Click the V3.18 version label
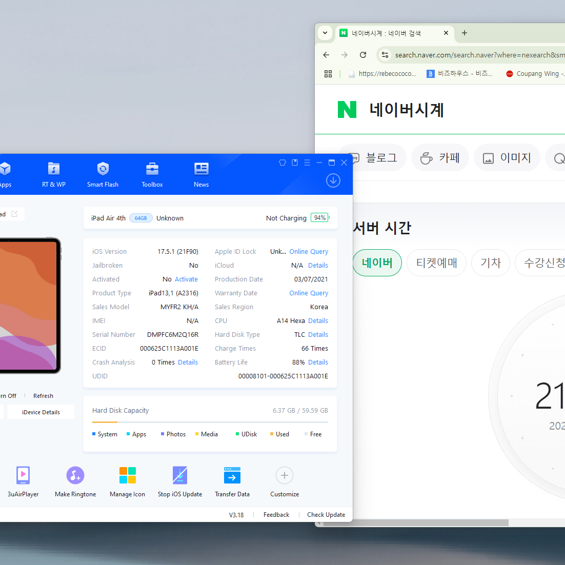565x565 pixels. coord(236,515)
